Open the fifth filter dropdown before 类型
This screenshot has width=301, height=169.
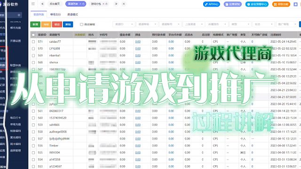pyautogui.click(x=217, y=24)
